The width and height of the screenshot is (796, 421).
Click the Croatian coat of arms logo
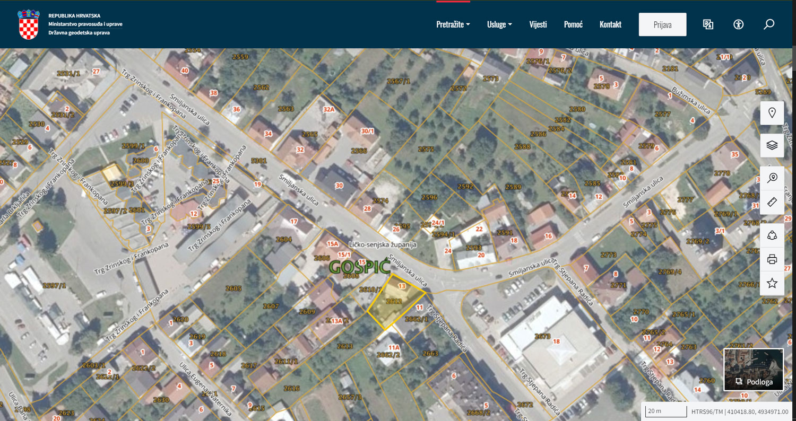point(29,24)
